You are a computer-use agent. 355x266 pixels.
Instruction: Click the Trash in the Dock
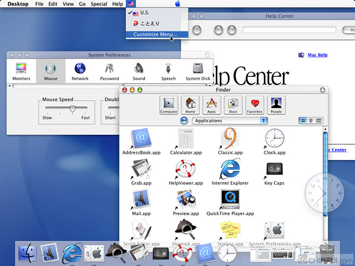(325, 253)
